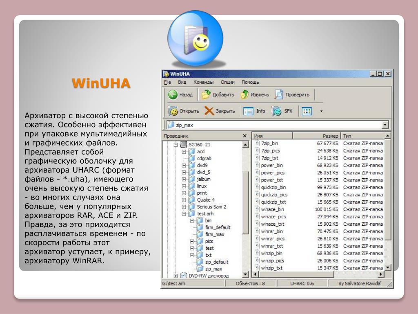
Task: Sort file list by Имя column
Action: coord(272,136)
